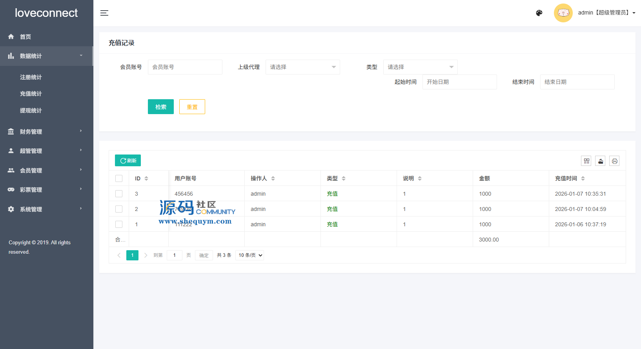Screen dimensions: 641x349
Task: Open the column filter grid icon
Action: [586, 161]
